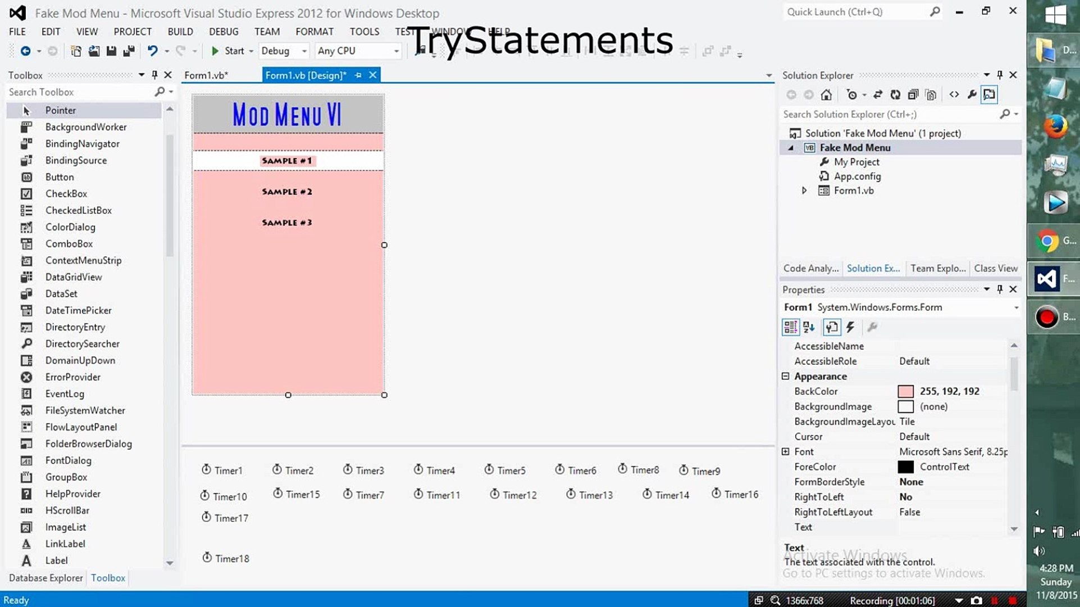
Task: Click the Undo arrow icon
Action: (x=152, y=51)
